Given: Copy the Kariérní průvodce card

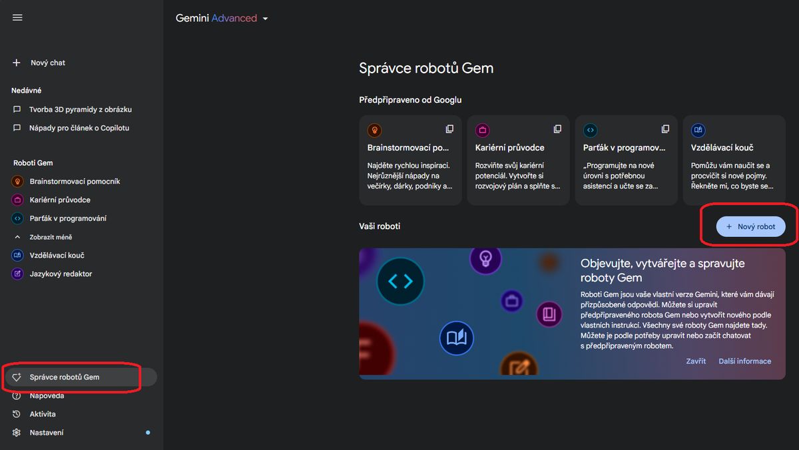Looking at the screenshot, I should 557,129.
